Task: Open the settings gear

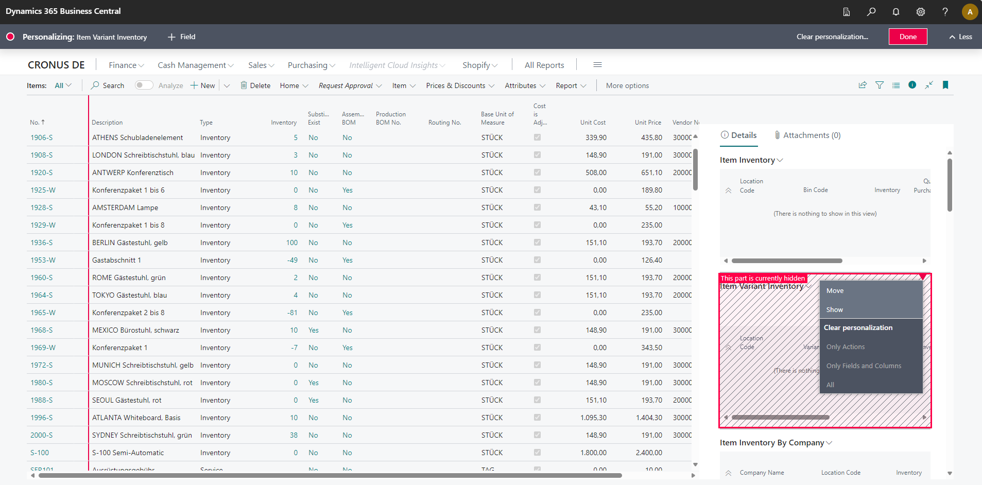Action: click(920, 12)
